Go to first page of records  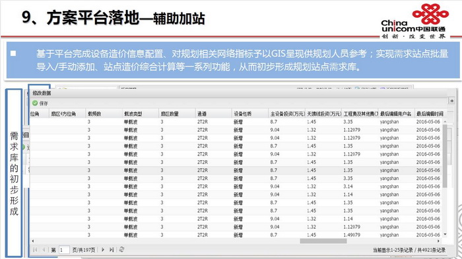pyautogui.click(x=35, y=250)
